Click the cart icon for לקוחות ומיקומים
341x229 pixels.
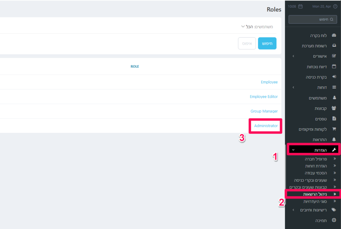[334, 129]
